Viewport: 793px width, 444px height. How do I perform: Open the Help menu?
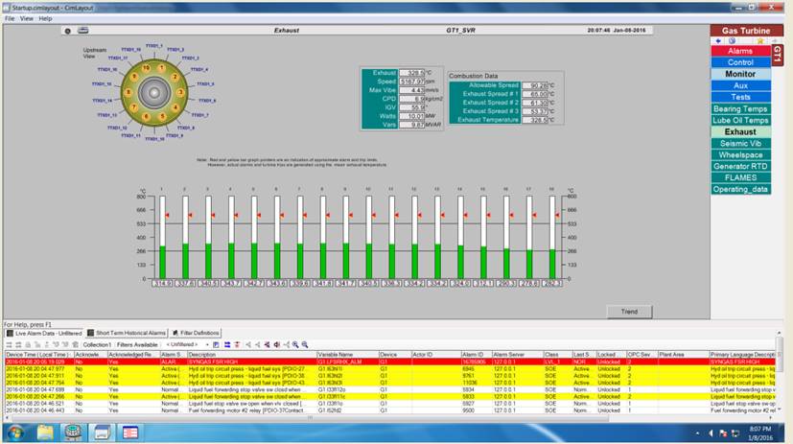coord(45,18)
